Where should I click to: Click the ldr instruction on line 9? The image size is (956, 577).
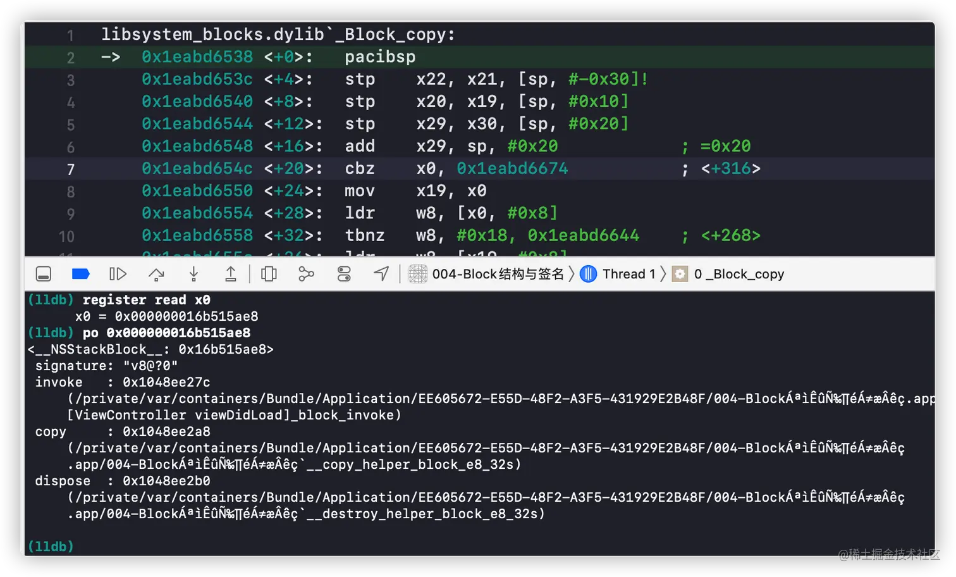point(360,213)
